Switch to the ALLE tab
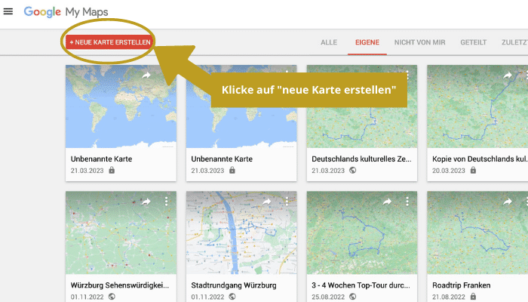This screenshot has width=528, height=302. click(329, 42)
